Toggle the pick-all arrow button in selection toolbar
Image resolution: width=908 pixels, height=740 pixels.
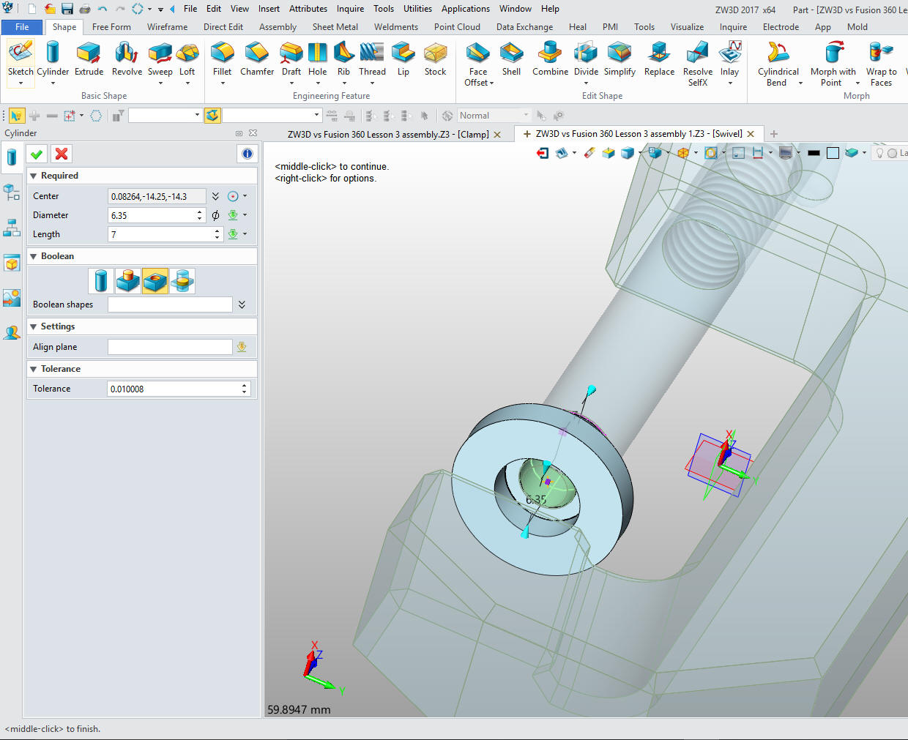pos(16,116)
